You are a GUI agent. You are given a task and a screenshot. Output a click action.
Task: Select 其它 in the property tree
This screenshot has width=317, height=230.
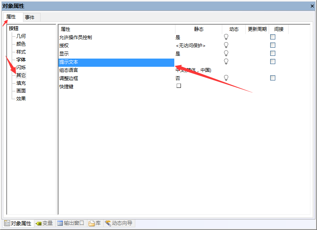(x=21, y=75)
